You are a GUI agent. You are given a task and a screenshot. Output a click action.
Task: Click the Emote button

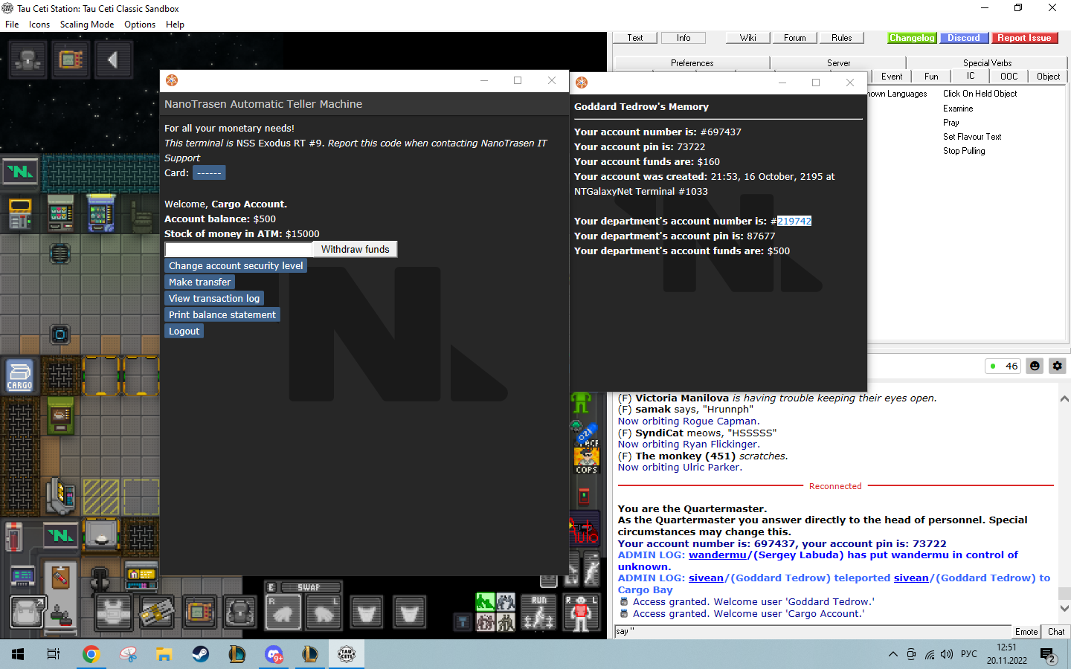click(1026, 632)
